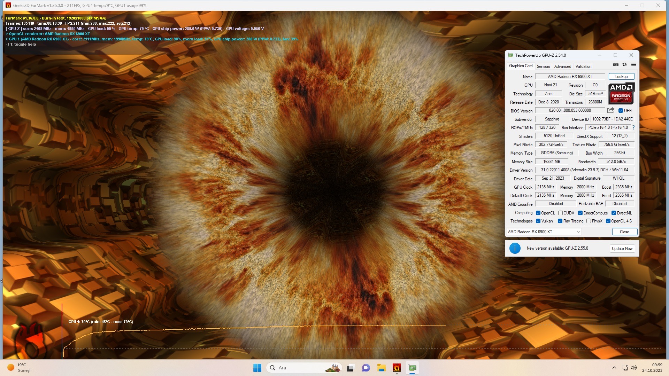Toggle the UEFI checkbox
This screenshot has height=376, width=669.
[621, 111]
